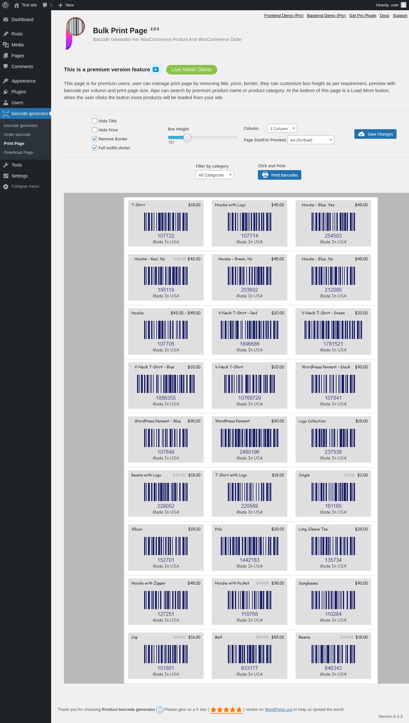
Task: Check the Hide Price checkbox
Action: (95, 130)
